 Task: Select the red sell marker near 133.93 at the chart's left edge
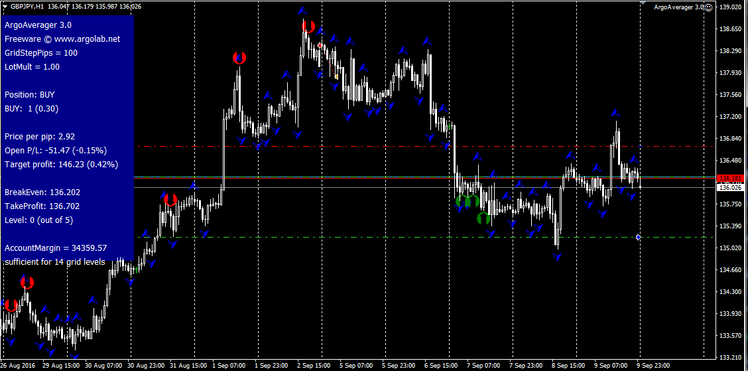click(x=11, y=305)
